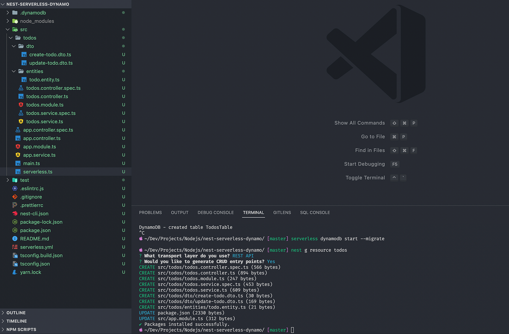
Task: Expand the node_modules folder chevron
Action: [8, 21]
